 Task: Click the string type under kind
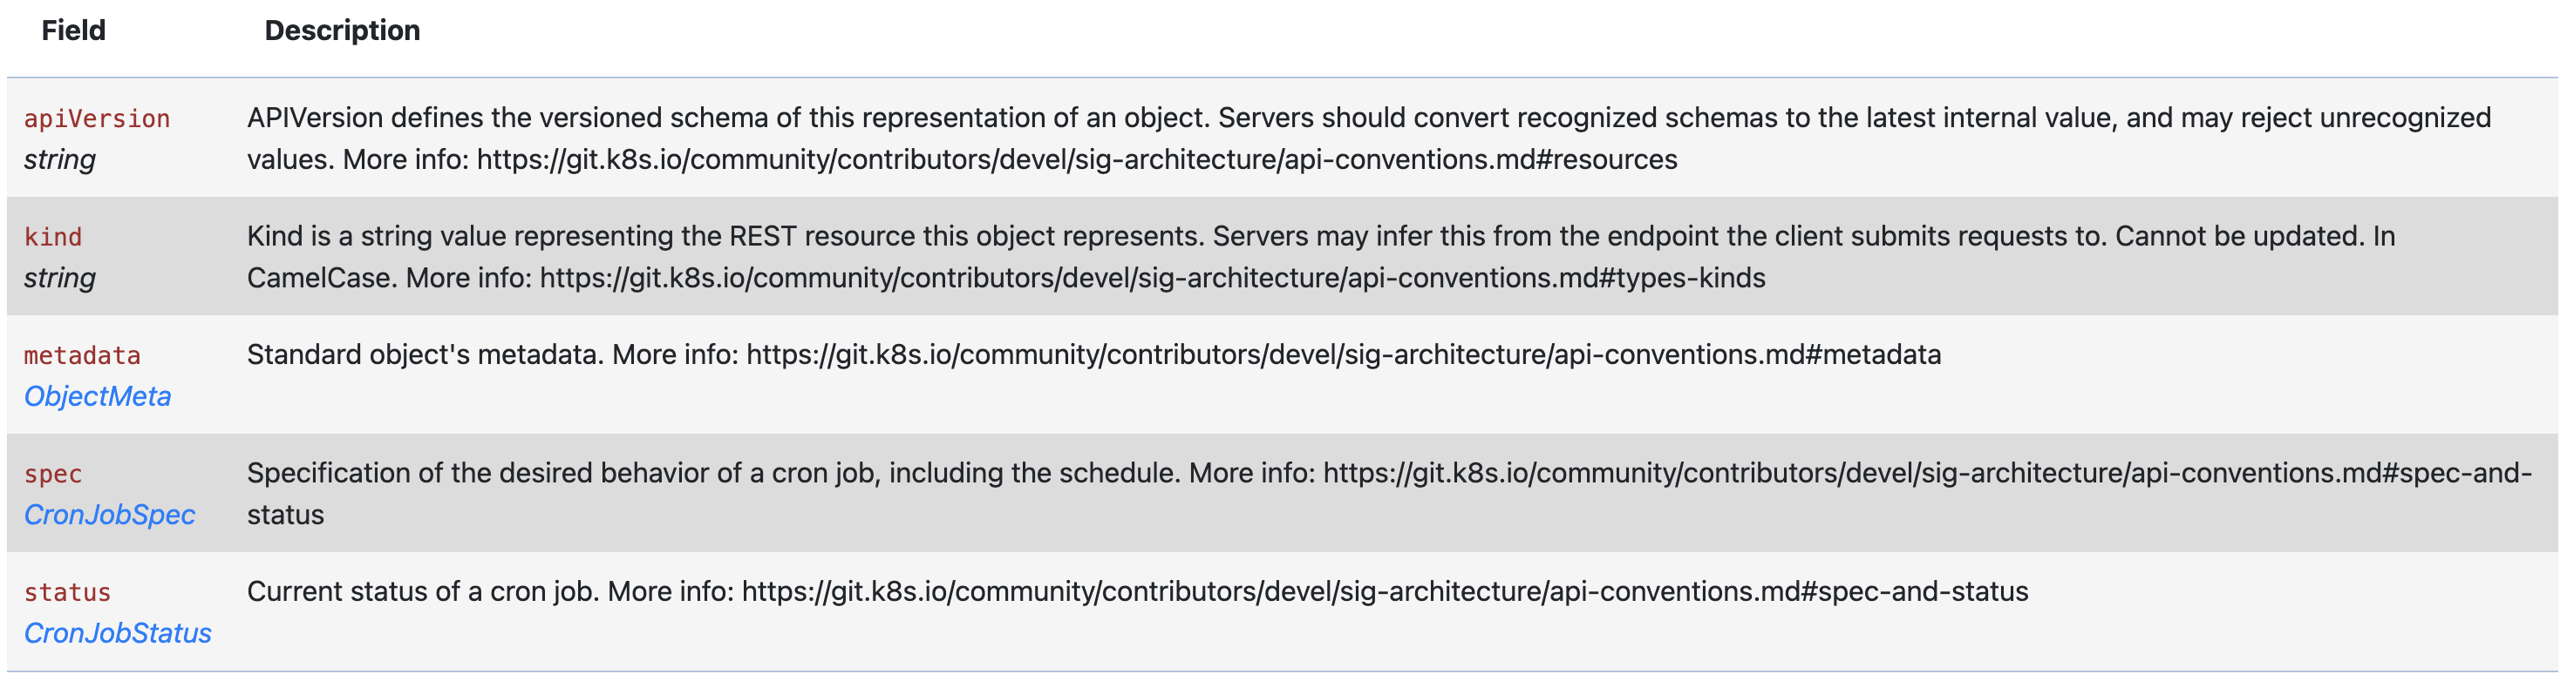tap(60, 278)
